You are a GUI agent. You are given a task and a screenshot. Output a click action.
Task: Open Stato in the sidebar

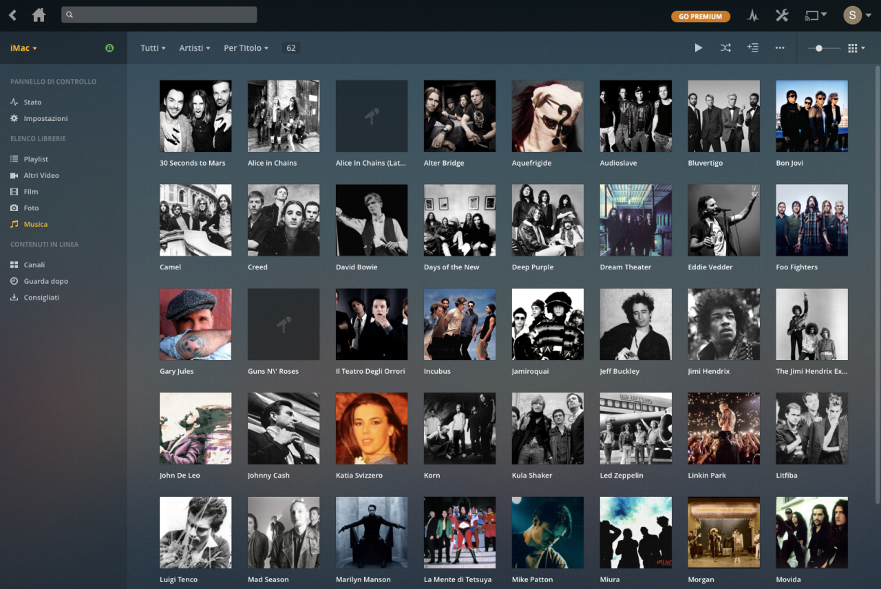coord(32,102)
